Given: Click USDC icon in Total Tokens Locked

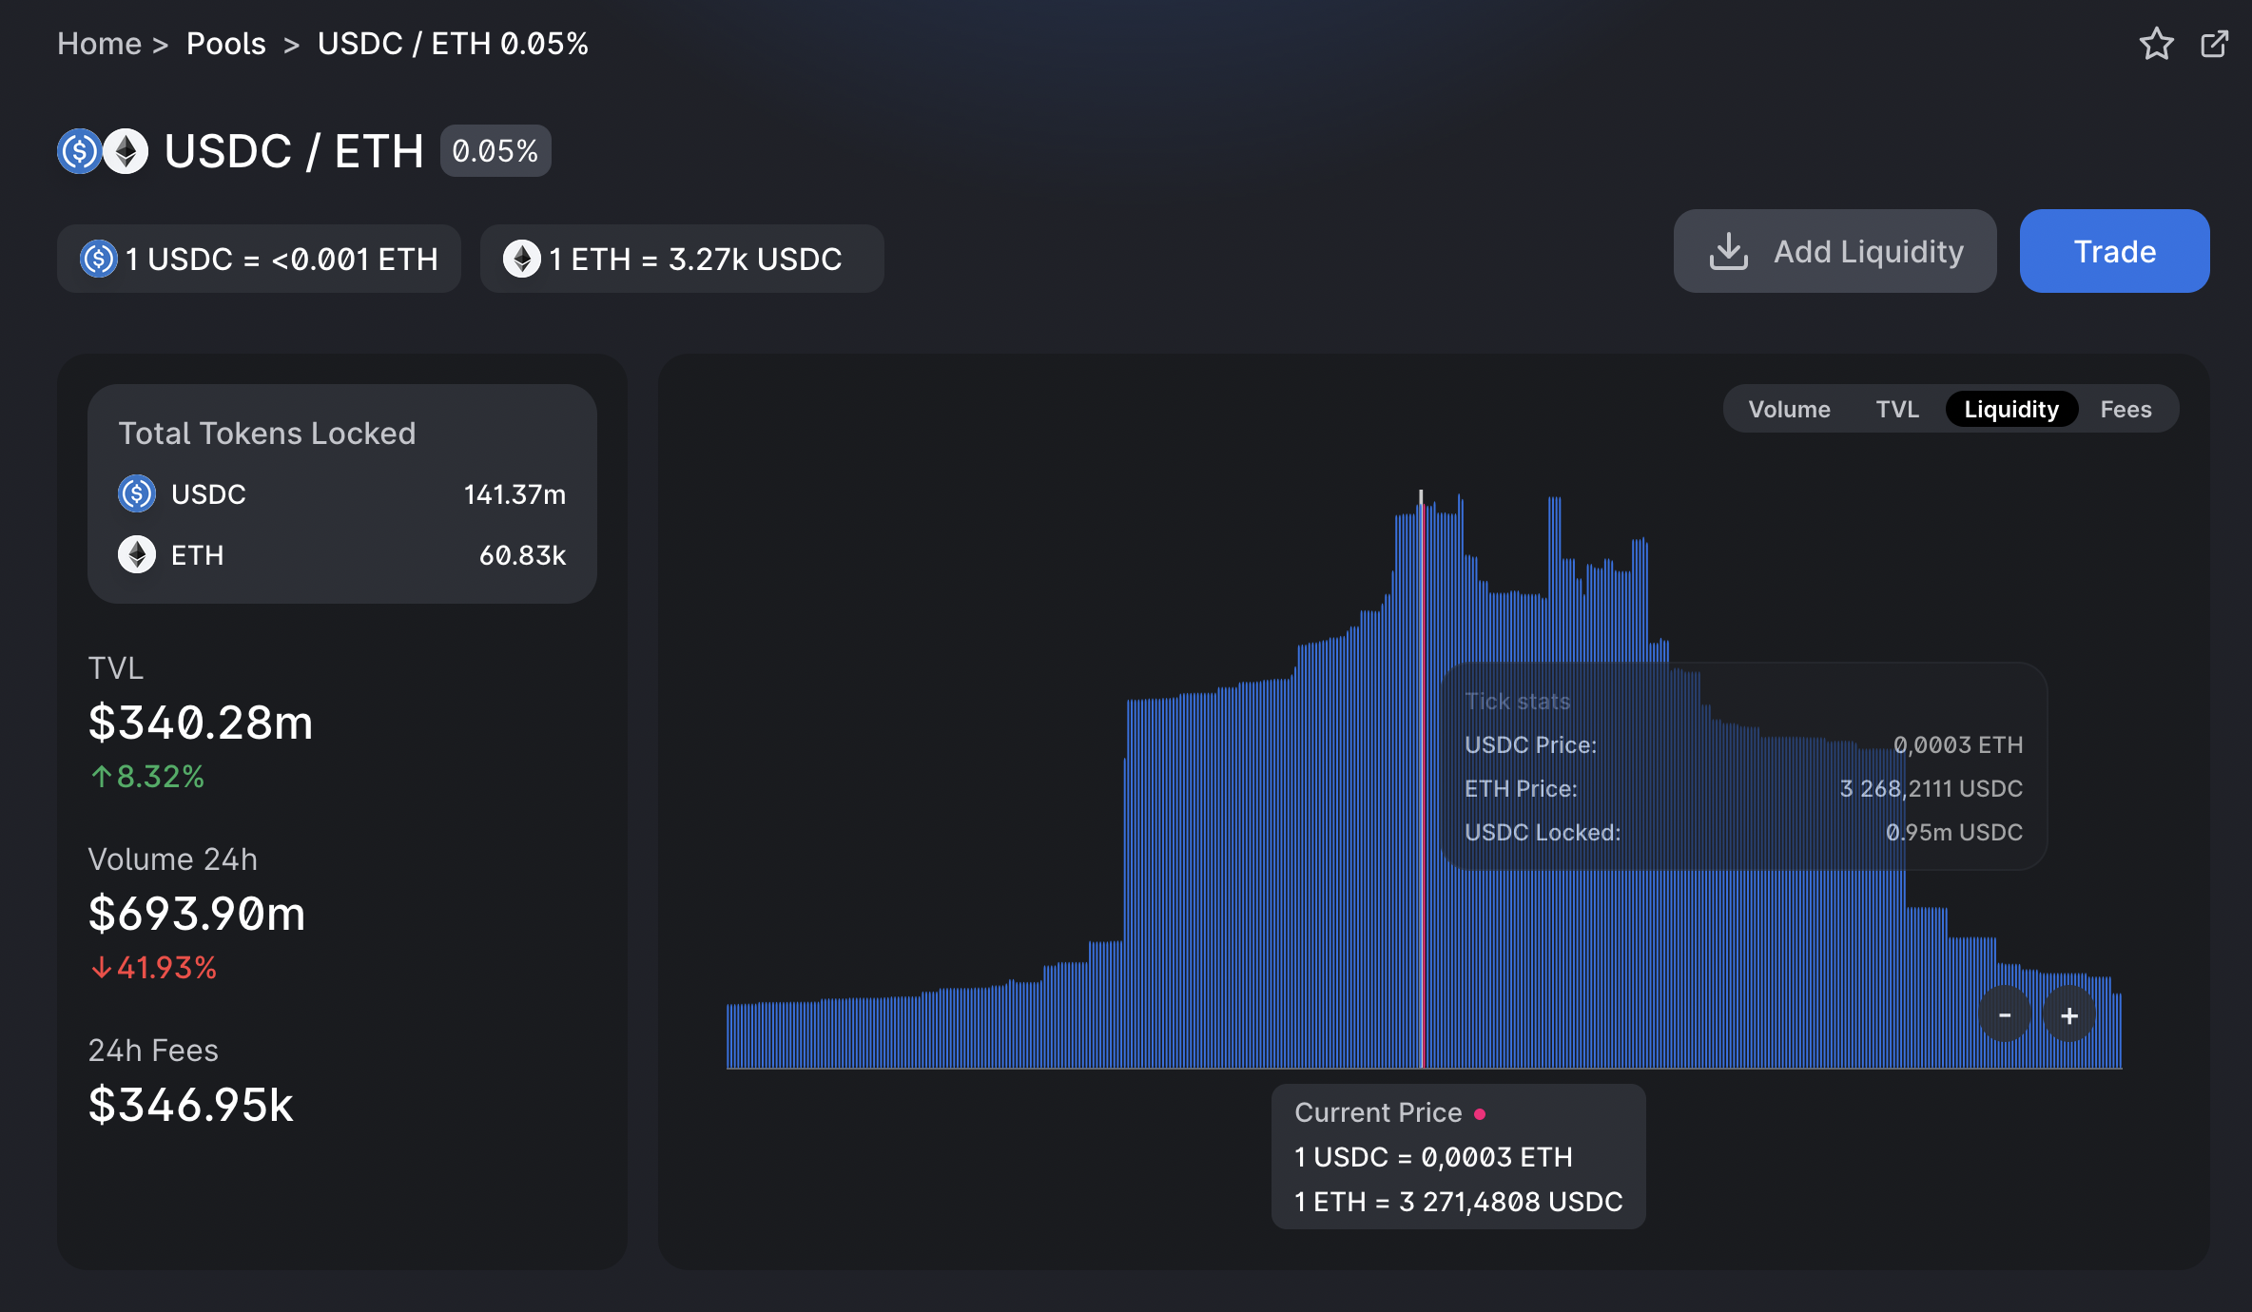Looking at the screenshot, I should tap(137, 493).
